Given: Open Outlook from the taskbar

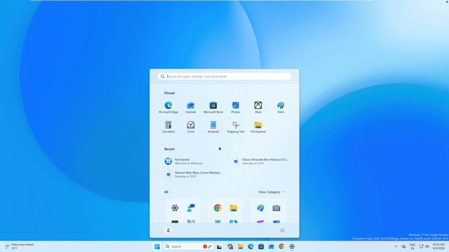Looking at the screenshot, I should pyautogui.click(x=271, y=246).
